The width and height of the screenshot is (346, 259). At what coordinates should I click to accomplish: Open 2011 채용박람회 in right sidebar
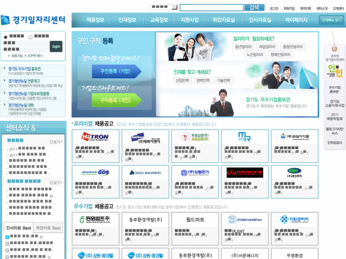click(335, 116)
